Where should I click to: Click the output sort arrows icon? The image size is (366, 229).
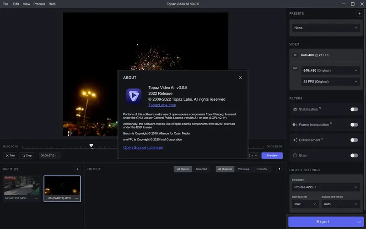click(x=280, y=169)
